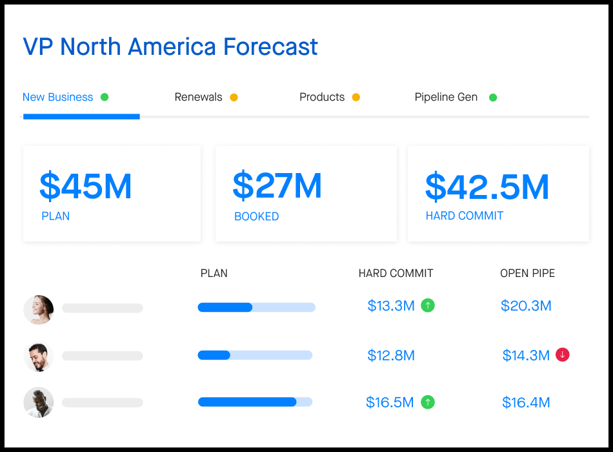Click the orange status dot beside Renewals

coord(234,98)
